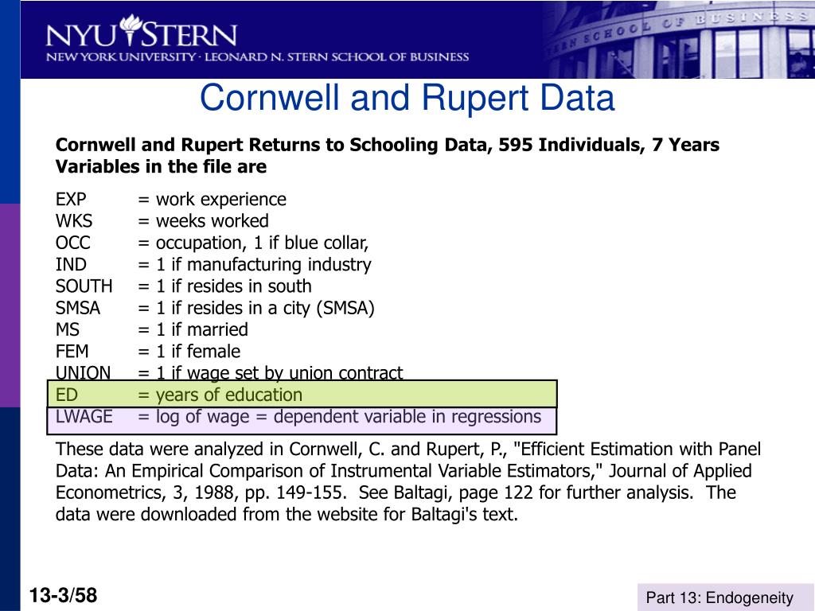Click the building photo in the header banner

point(678,40)
